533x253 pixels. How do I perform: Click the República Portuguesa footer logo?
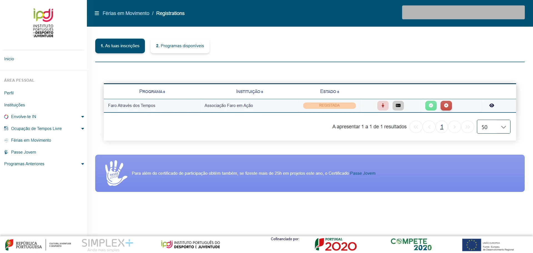38,245
